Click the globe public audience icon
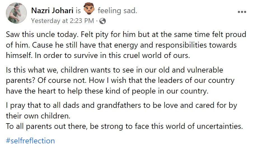257x149 pixels. point(103,21)
